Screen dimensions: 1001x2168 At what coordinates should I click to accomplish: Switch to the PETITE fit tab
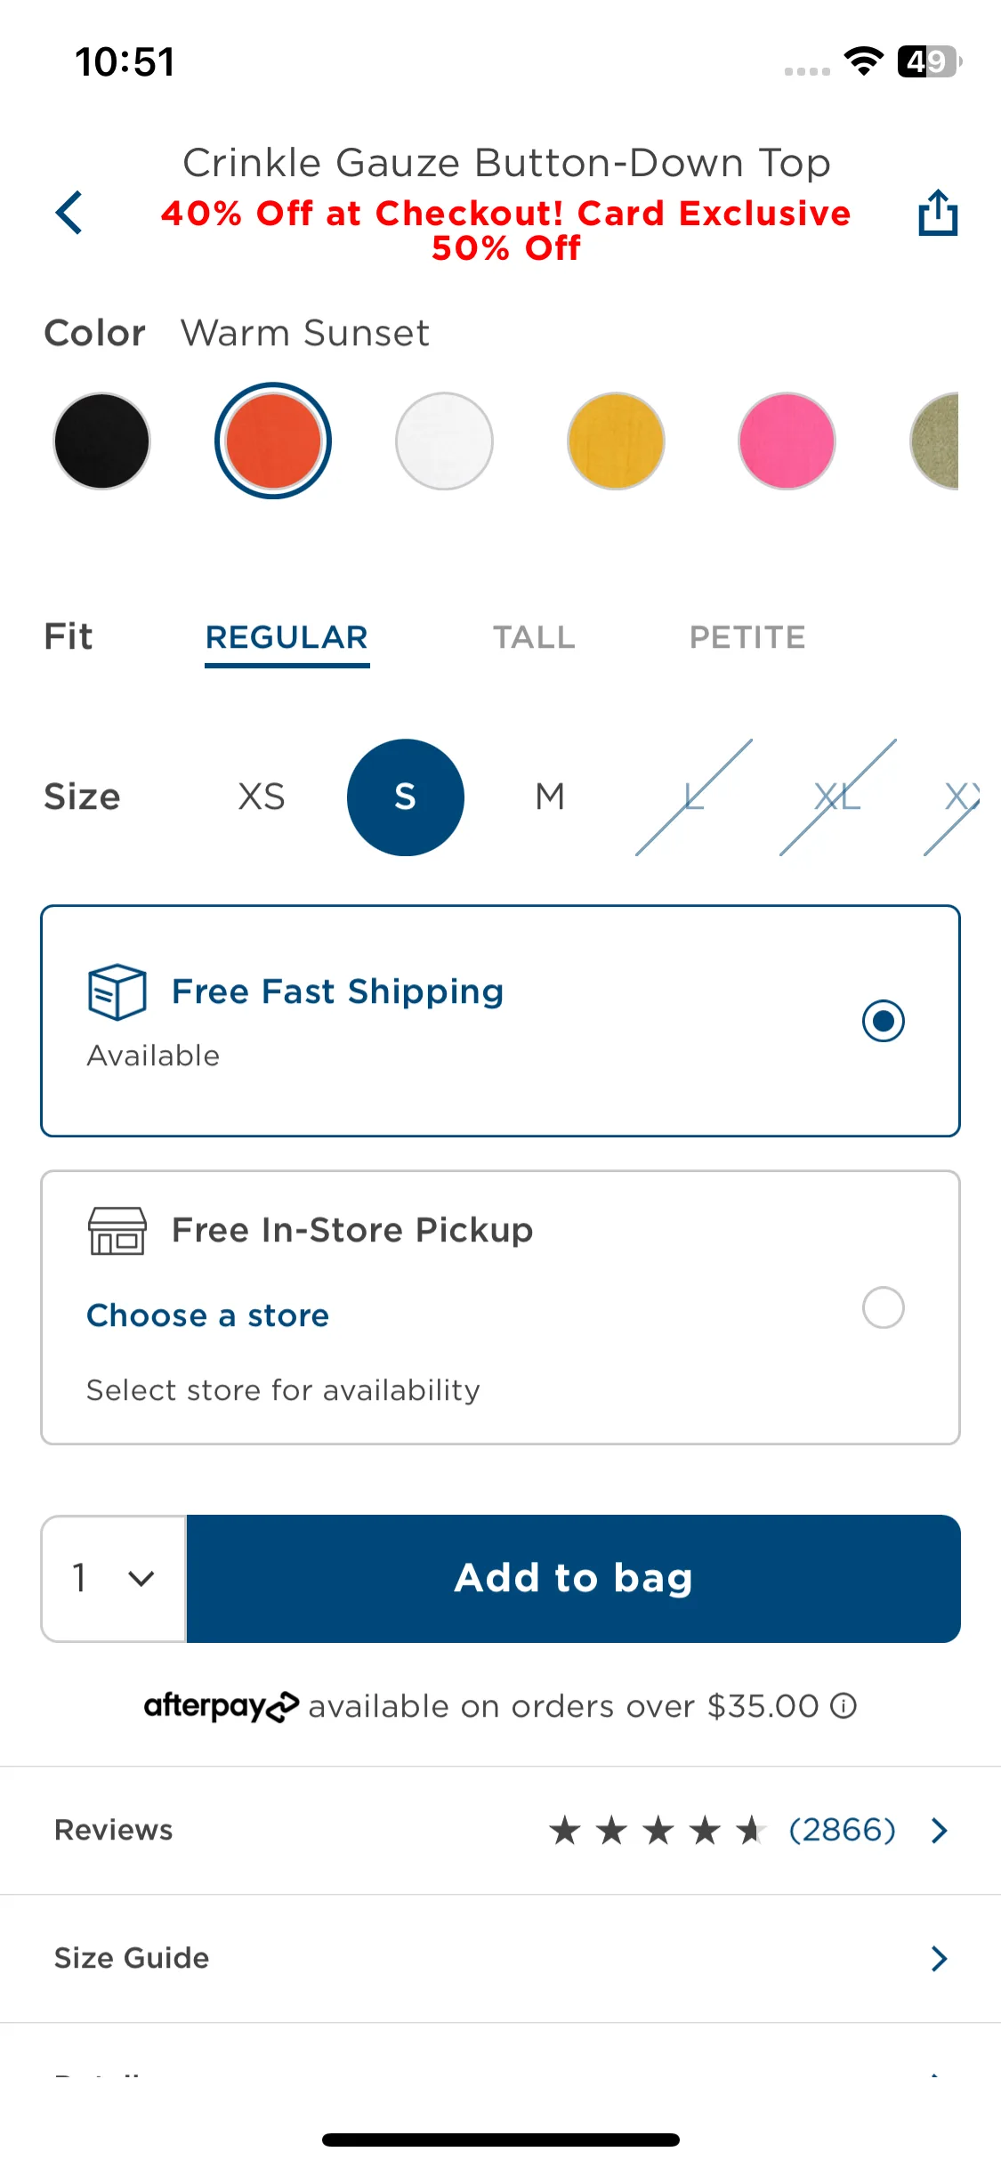coord(747,637)
